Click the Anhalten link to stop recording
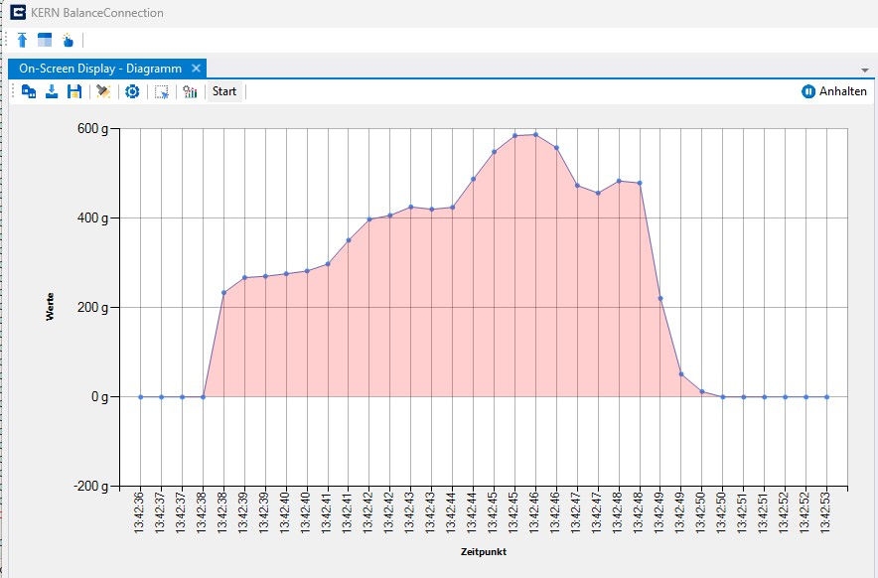The image size is (878, 578). [x=841, y=90]
